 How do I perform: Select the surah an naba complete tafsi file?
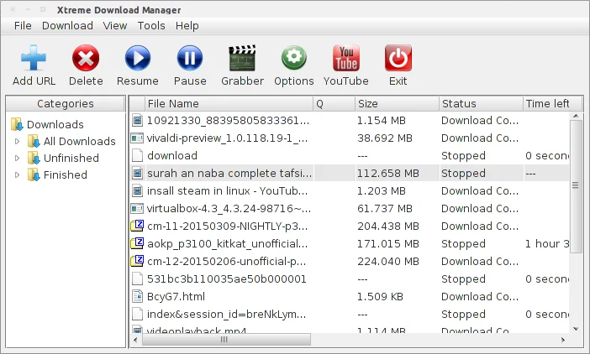pos(229,173)
